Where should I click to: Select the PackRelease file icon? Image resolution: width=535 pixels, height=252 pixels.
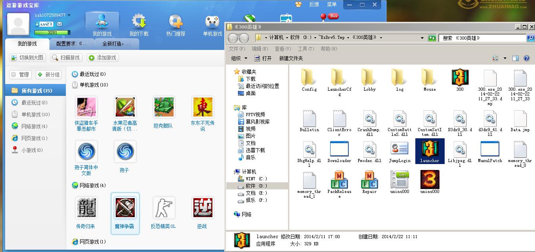coord(339,179)
